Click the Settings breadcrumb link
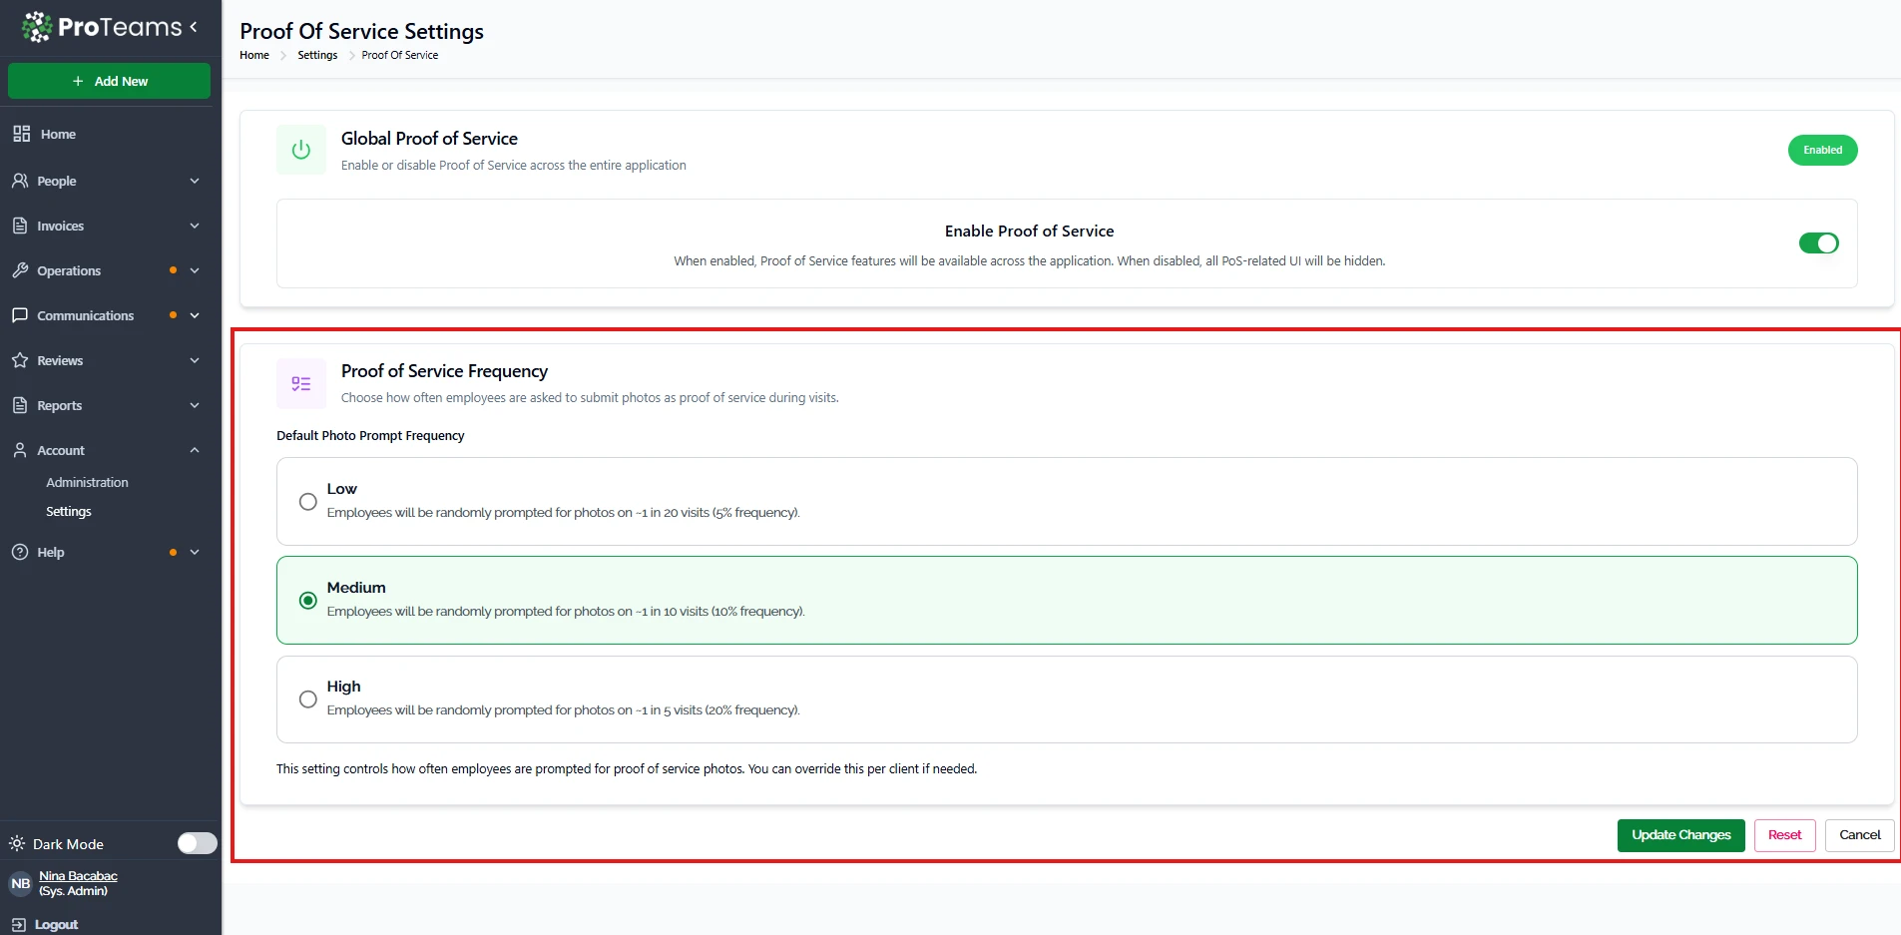 click(x=317, y=55)
